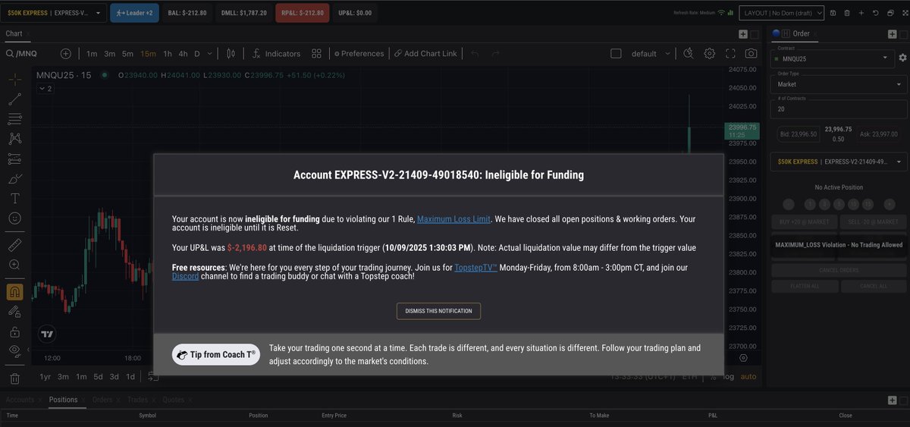Take a chart snapshot camera icon
The image size is (910, 427).
click(751, 54)
